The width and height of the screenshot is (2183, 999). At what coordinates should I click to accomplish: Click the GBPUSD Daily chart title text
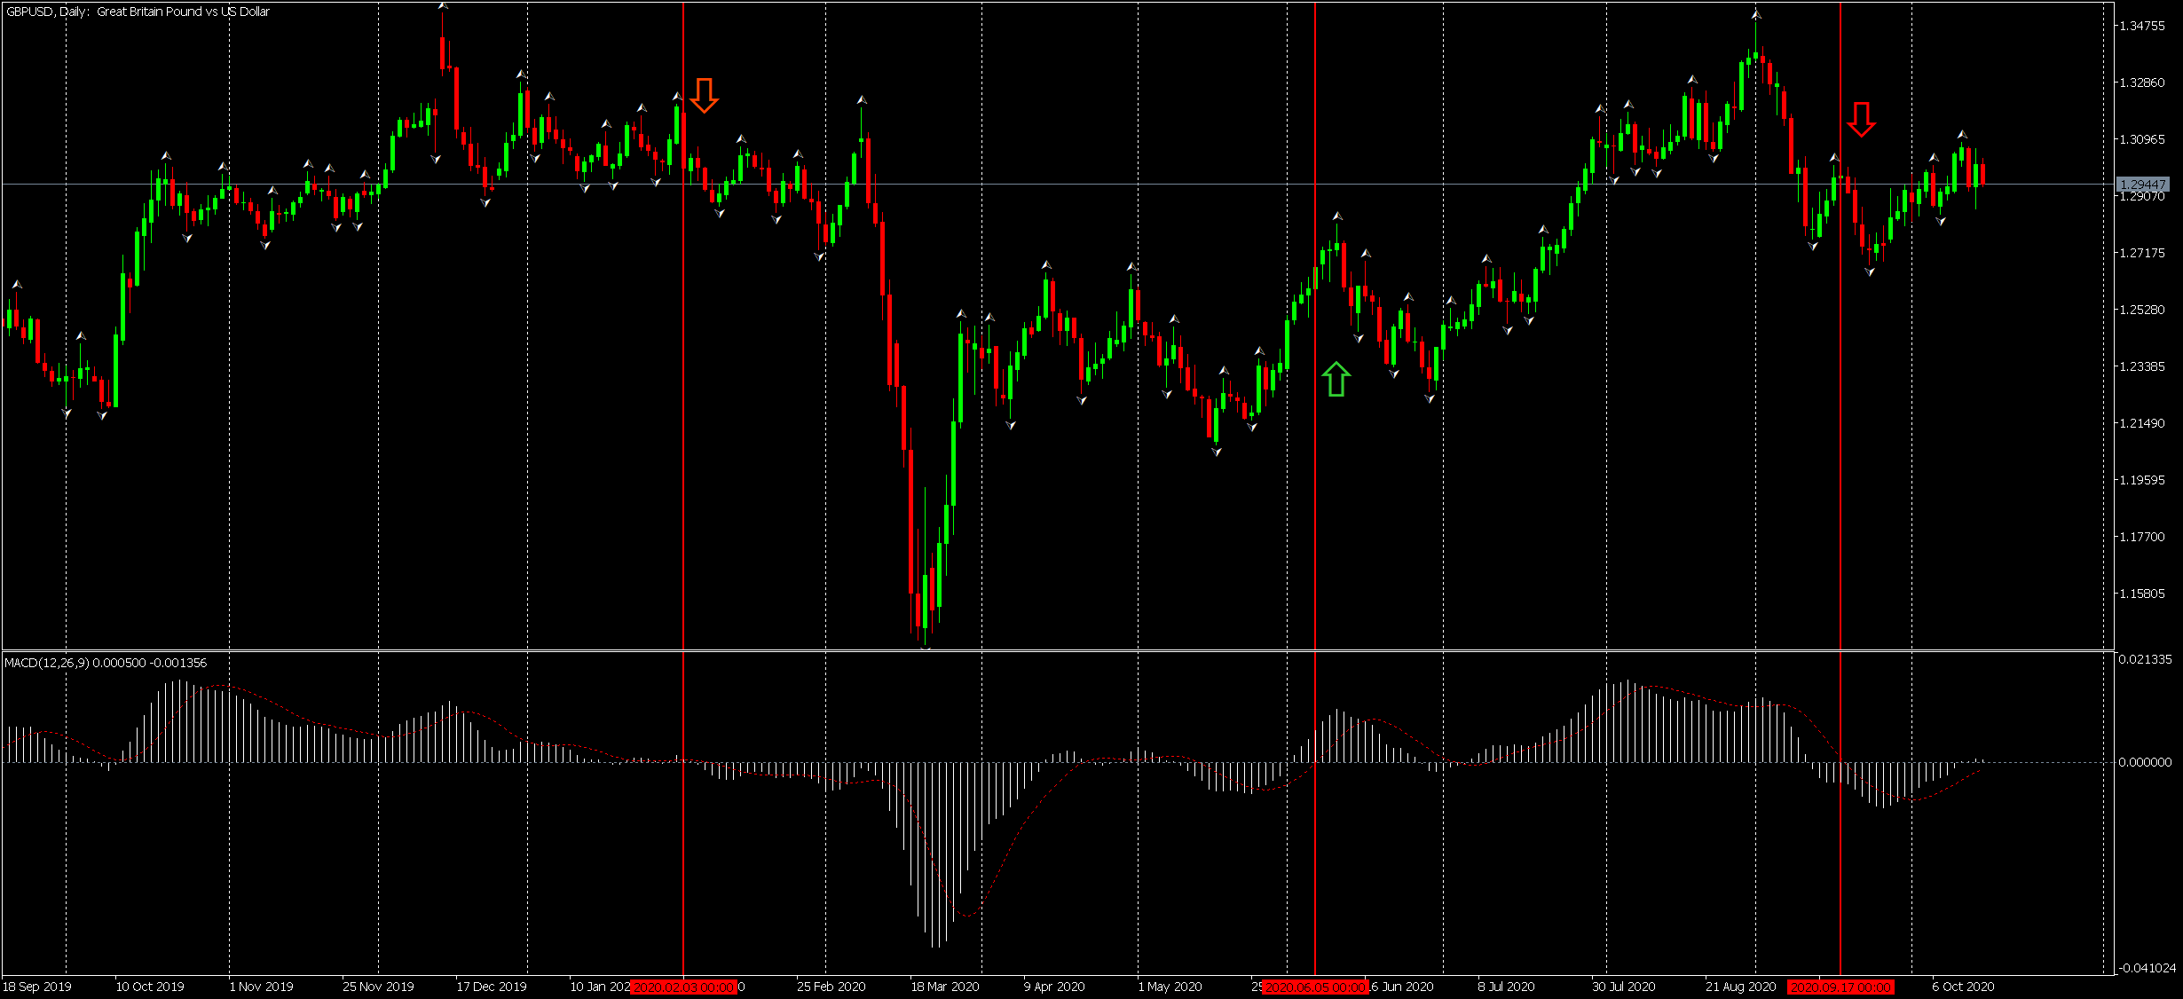[138, 12]
